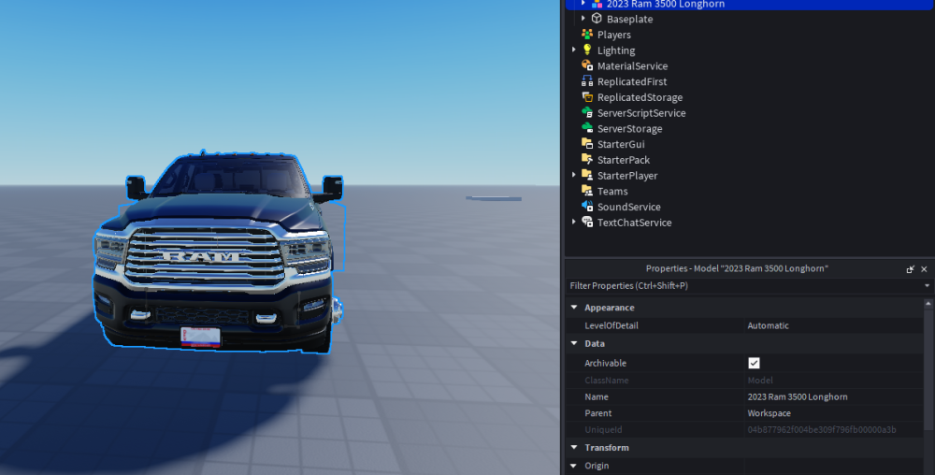Toggle the Archivable checkbox
This screenshot has width=935, height=475.
[754, 363]
